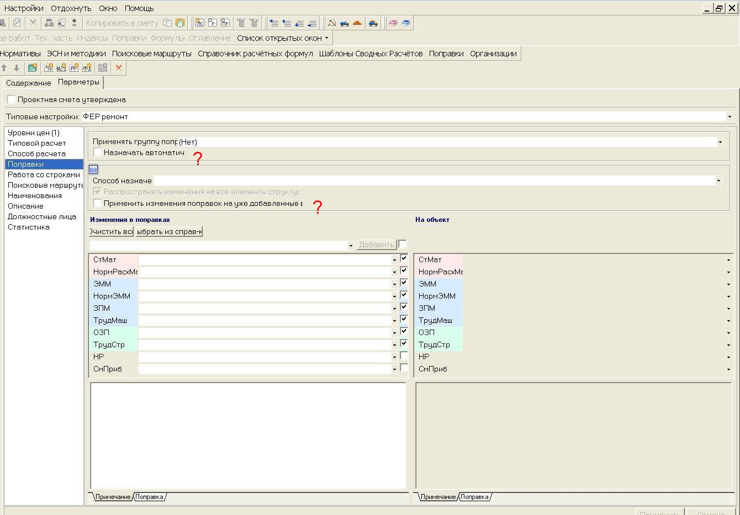Screen dimensions: 740x515
Task: Open the СтМат dropdown under Изменения в поправках
Action: point(394,259)
